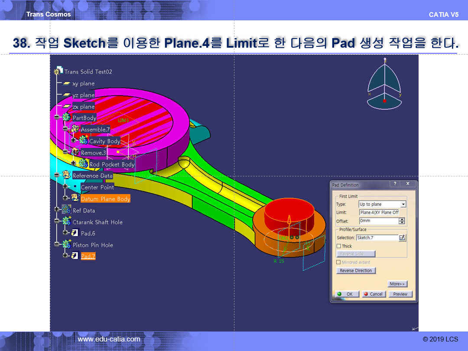The height and width of the screenshot is (351, 468).
Task: Open the Type dropdown showing Up to plane
Action: (x=403, y=204)
